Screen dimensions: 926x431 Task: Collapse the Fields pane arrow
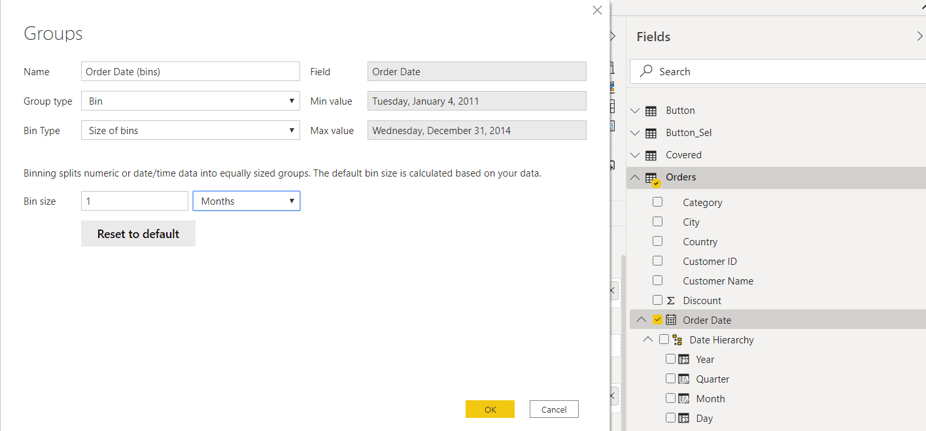pos(919,37)
